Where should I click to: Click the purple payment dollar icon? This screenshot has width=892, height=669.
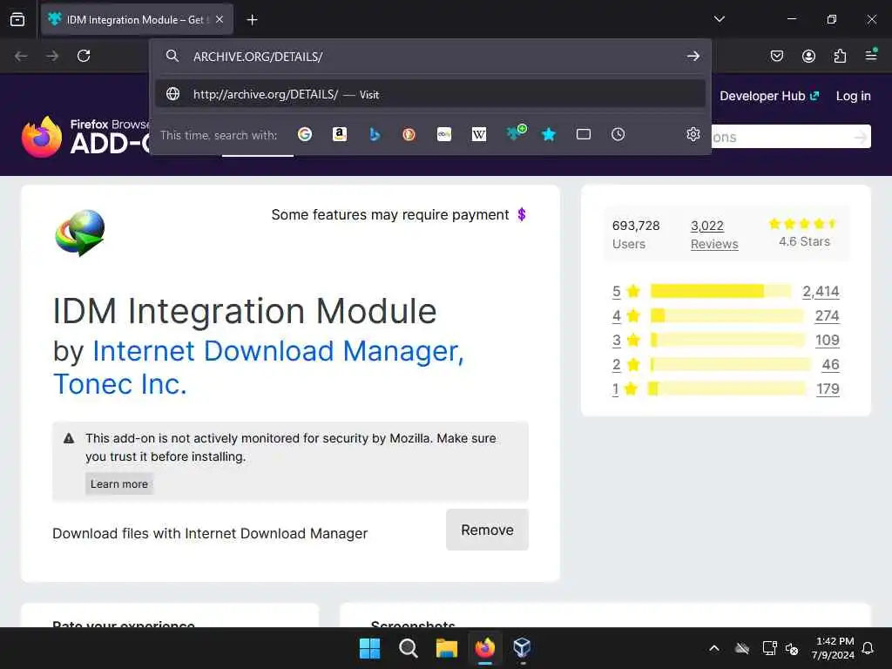point(522,214)
